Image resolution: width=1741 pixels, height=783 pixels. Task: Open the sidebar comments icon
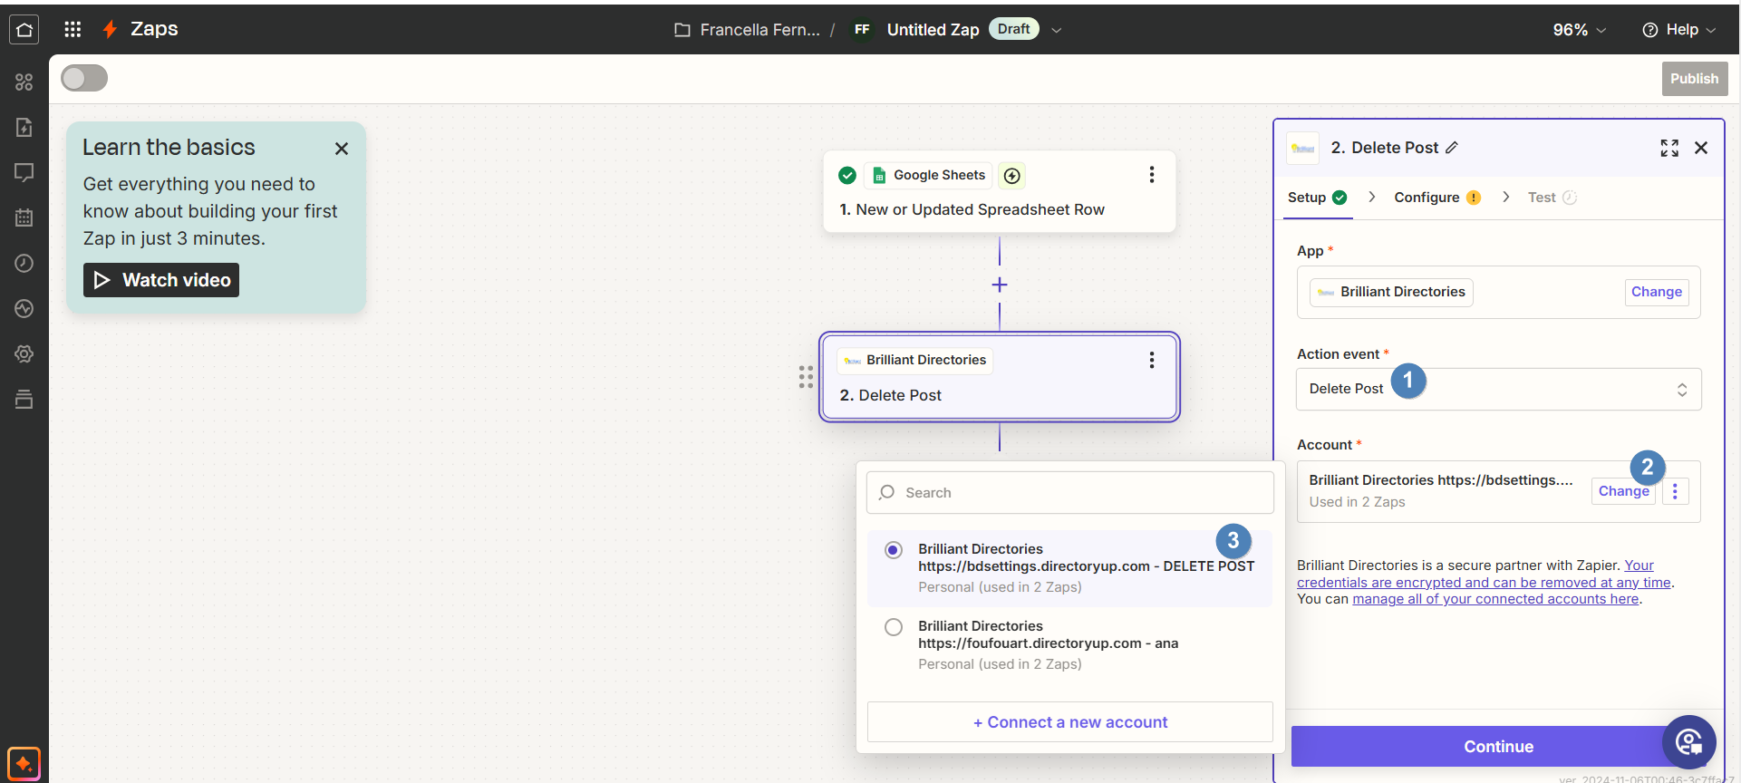pyautogui.click(x=24, y=172)
